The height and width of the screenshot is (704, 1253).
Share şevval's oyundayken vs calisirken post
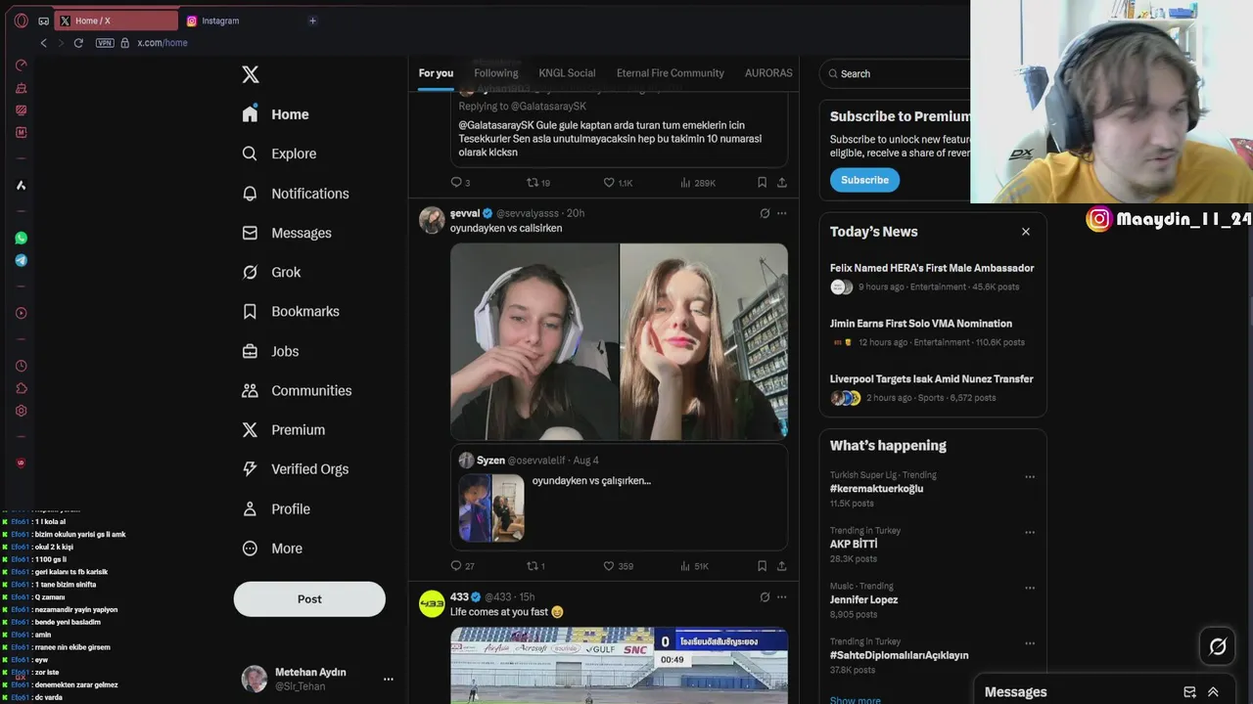tap(781, 566)
